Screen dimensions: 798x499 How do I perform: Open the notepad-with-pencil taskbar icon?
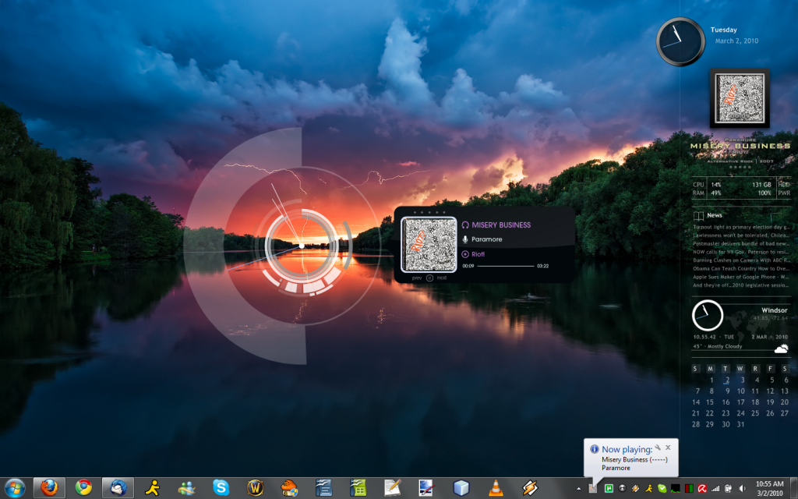(x=393, y=488)
